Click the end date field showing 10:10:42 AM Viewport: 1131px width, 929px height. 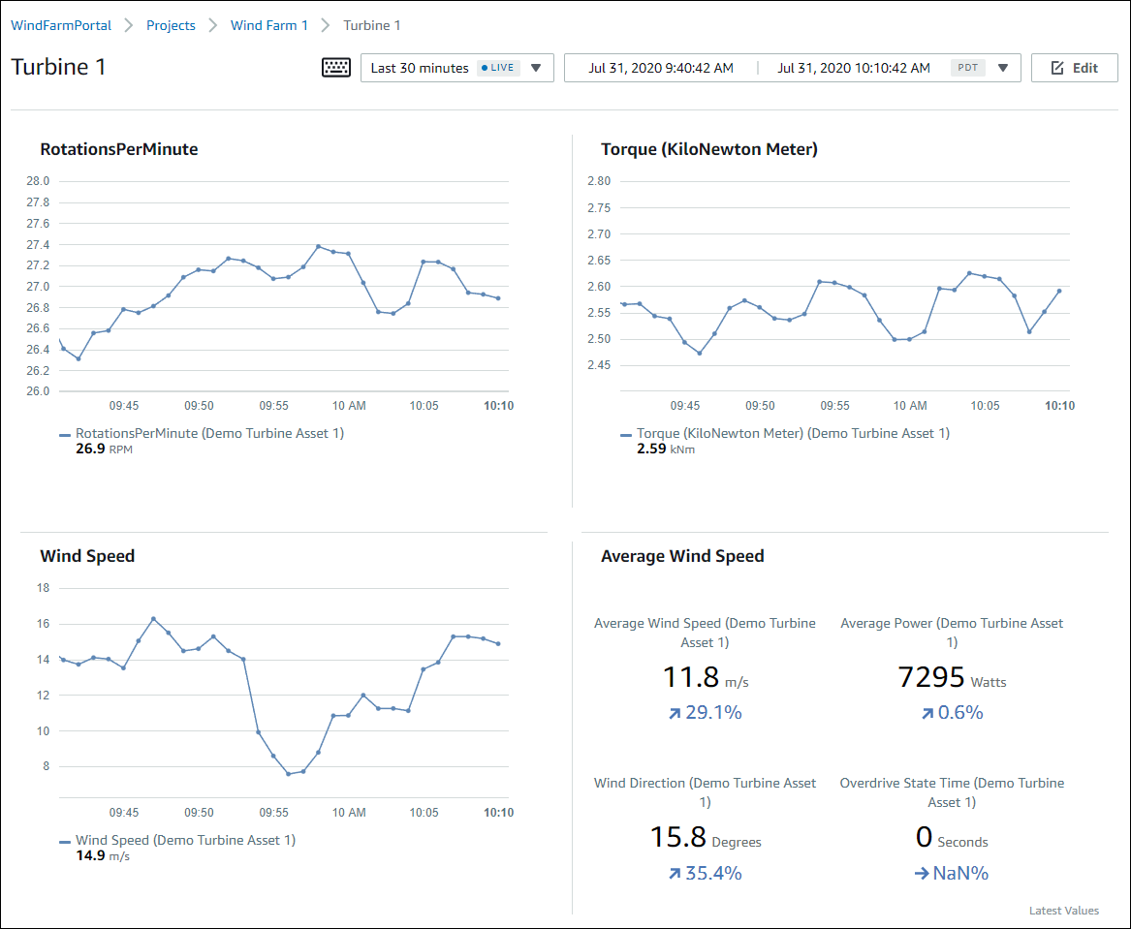pos(853,67)
